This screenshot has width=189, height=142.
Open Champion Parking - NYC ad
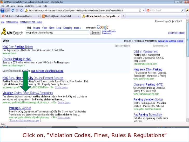[148, 85]
